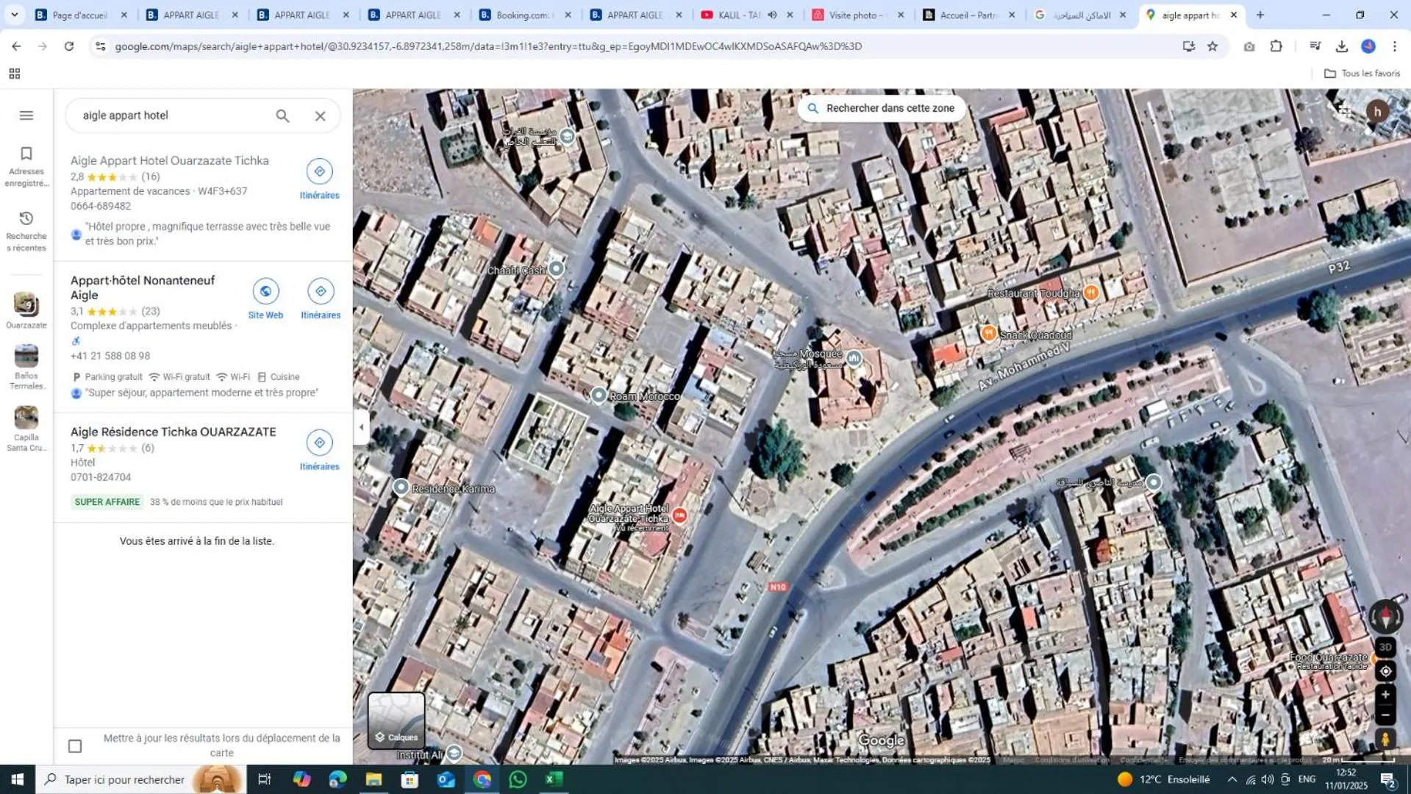Open the browser tab list dropdown
This screenshot has height=794, width=1411.
tap(14, 15)
